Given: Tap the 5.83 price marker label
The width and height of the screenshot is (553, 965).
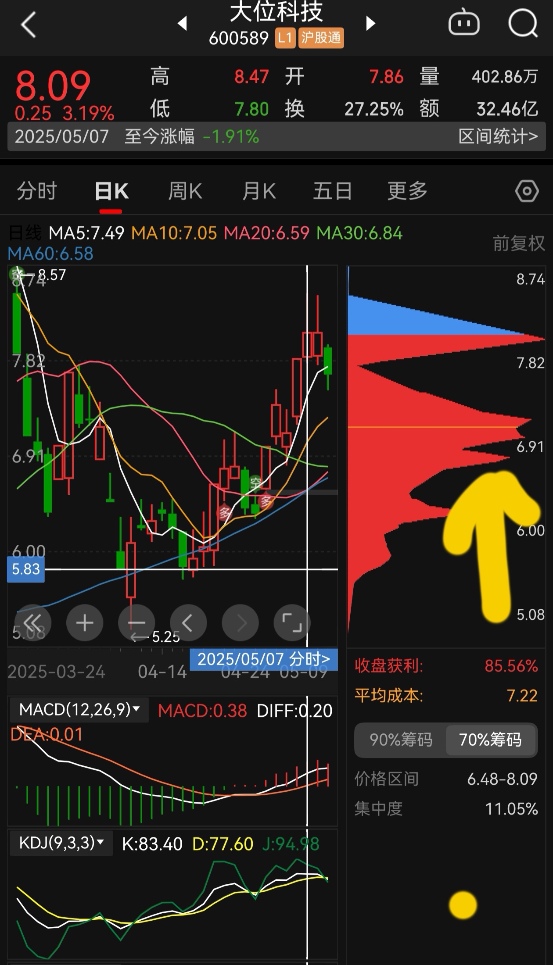Looking at the screenshot, I should tap(26, 569).
